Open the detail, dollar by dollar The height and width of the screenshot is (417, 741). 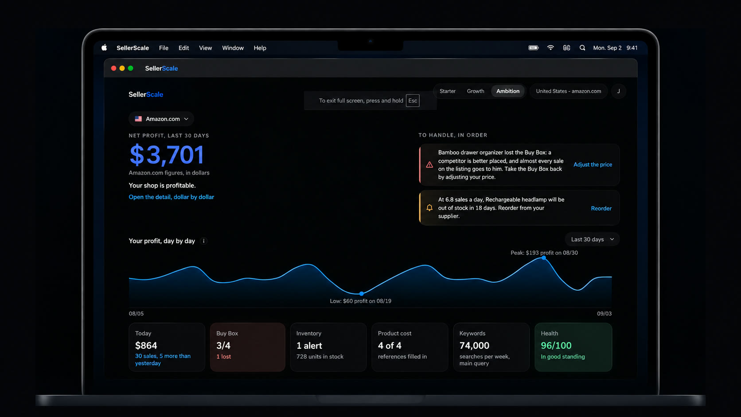click(x=172, y=197)
